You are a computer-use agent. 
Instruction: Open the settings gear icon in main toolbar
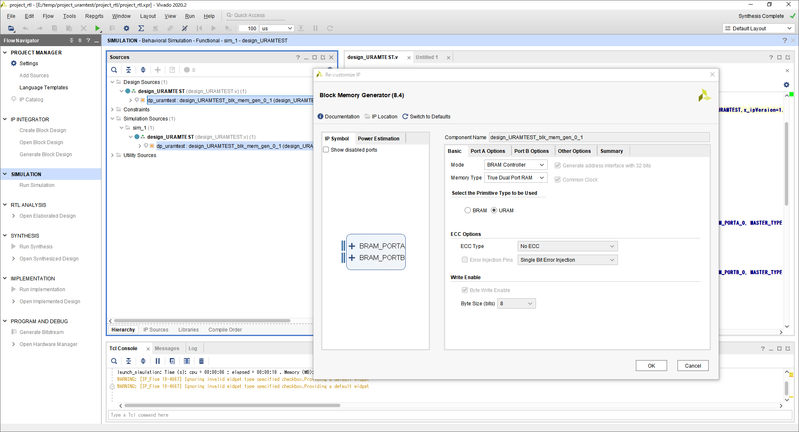[127, 28]
